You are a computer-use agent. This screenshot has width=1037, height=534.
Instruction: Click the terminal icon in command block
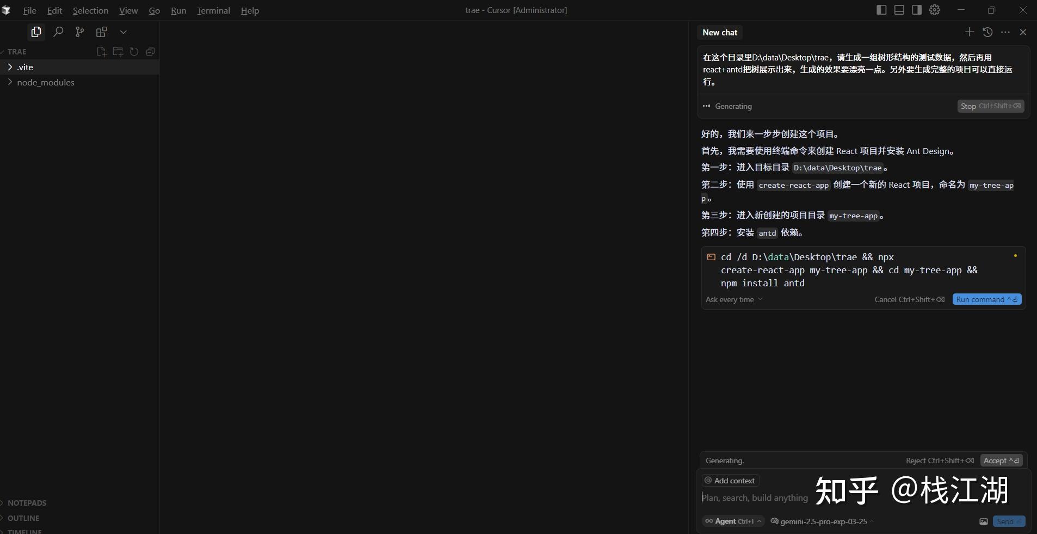[x=711, y=257]
